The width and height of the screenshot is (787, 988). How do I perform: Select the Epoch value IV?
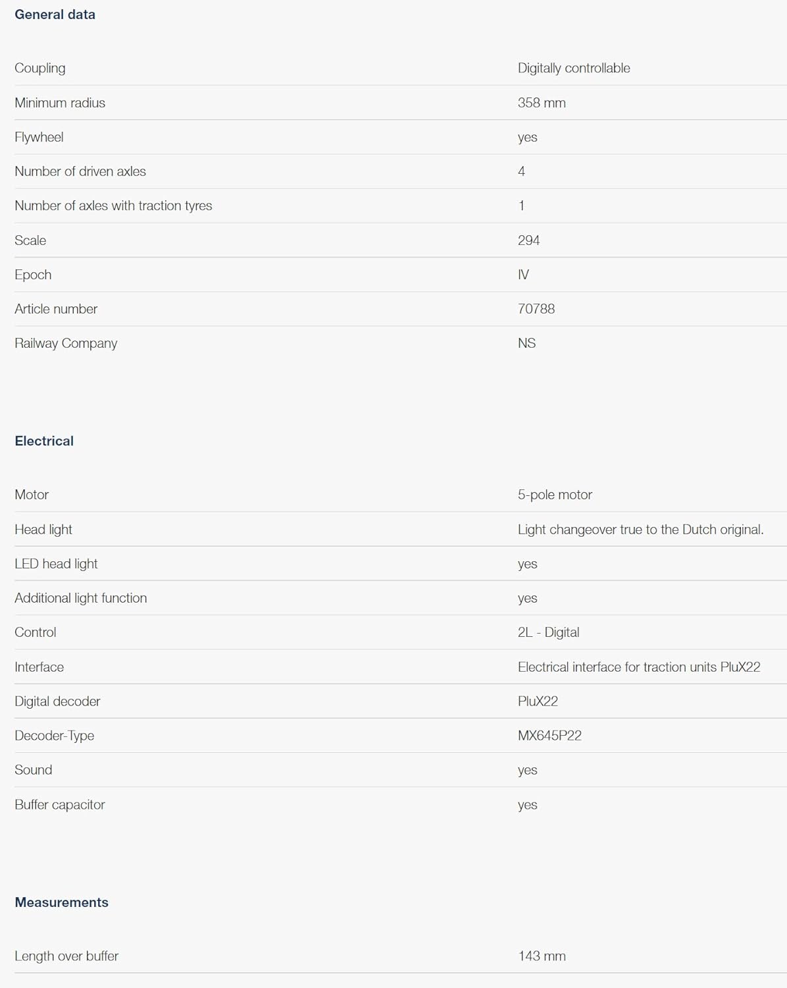point(523,275)
